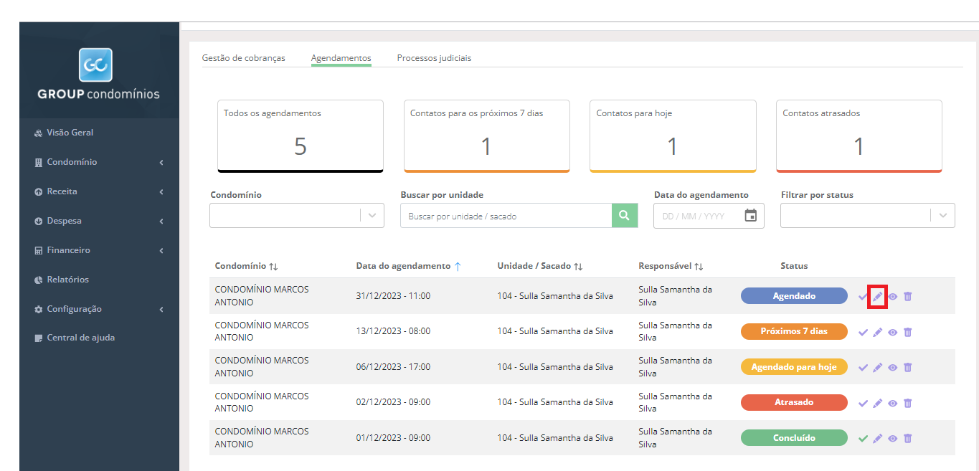979x471 pixels.
Task: Switch to the Processos judiciais tab
Action: [434, 58]
